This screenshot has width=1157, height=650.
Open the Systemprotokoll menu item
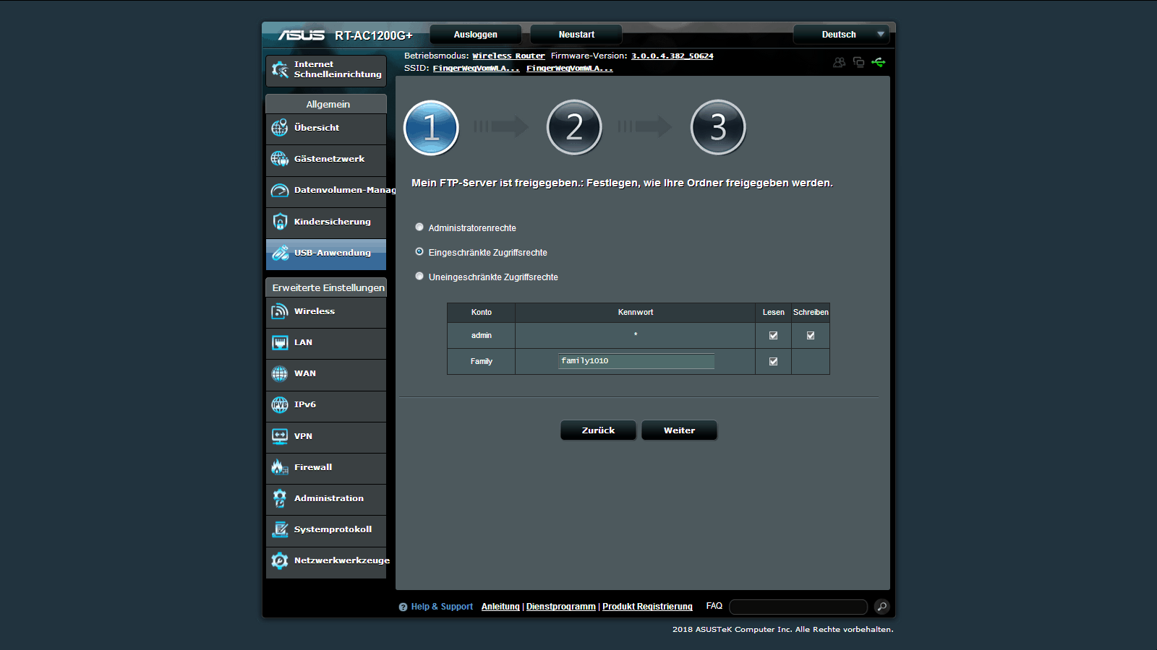[x=326, y=530]
